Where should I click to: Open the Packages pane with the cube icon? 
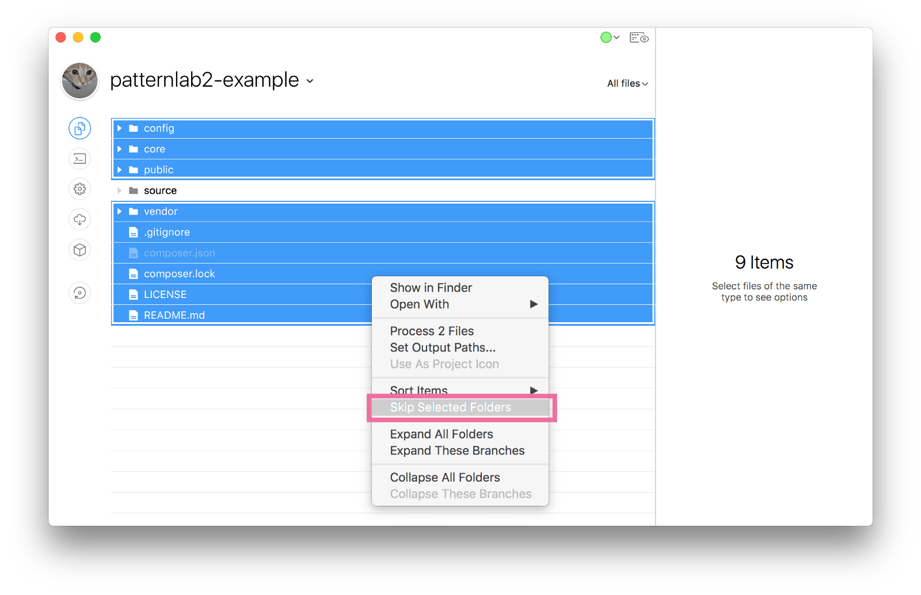tap(79, 250)
